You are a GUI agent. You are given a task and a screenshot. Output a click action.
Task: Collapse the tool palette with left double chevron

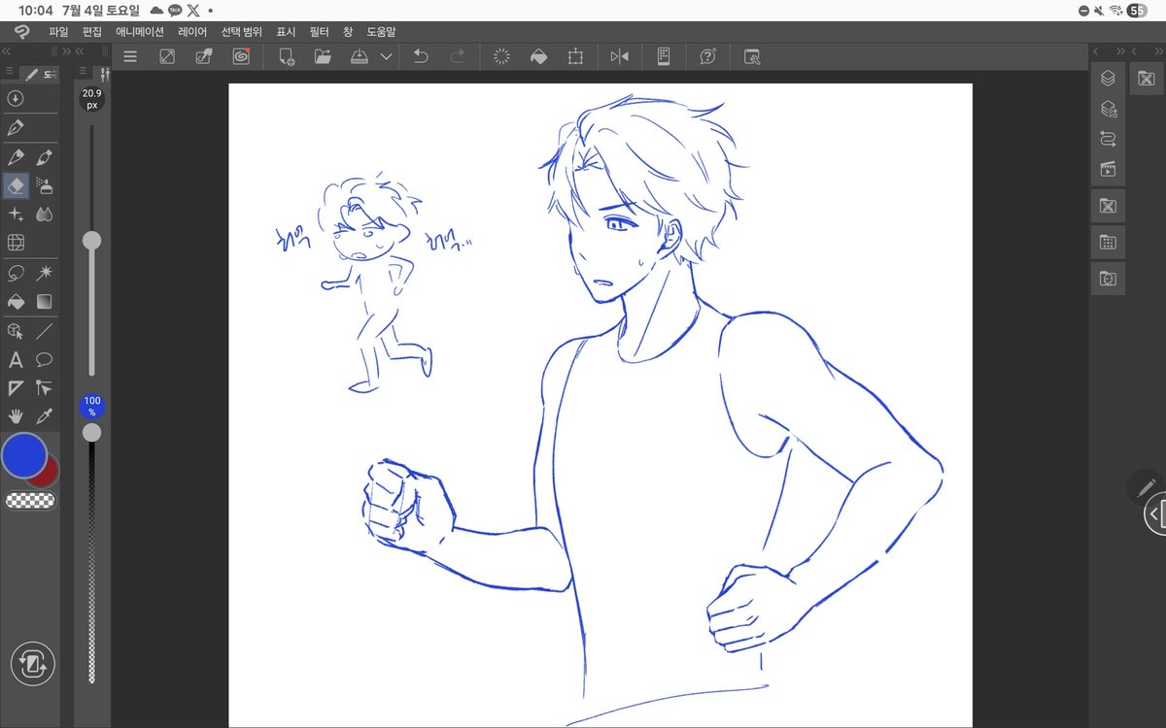pyautogui.click(x=6, y=50)
